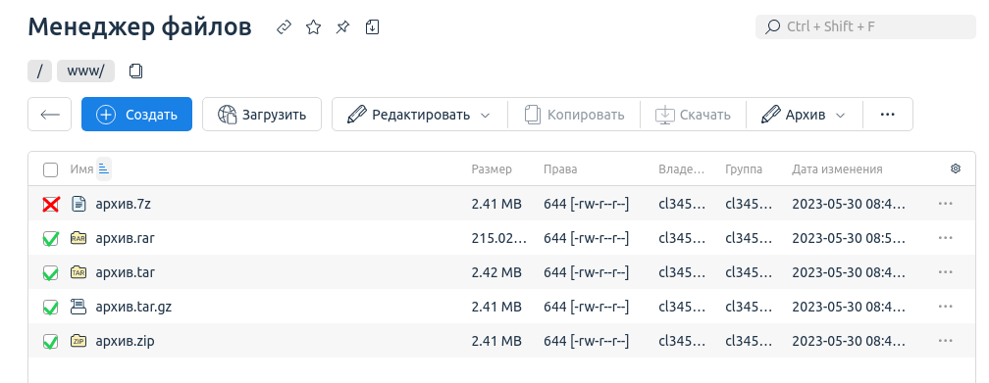Uncheck the архив.tar checkbox

(x=50, y=272)
